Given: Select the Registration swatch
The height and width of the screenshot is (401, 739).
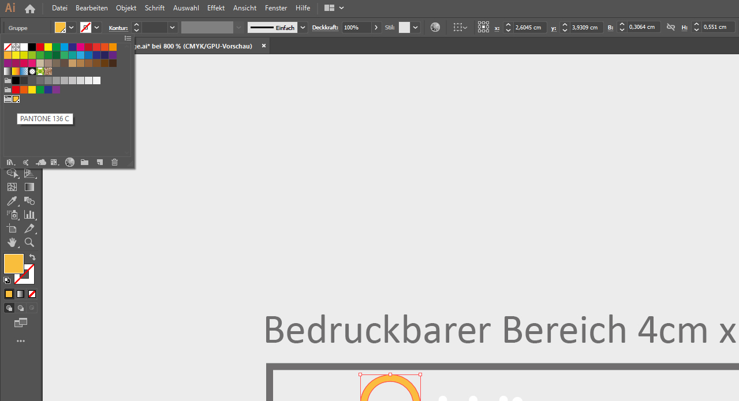Looking at the screenshot, I should pyautogui.click(x=16, y=47).
